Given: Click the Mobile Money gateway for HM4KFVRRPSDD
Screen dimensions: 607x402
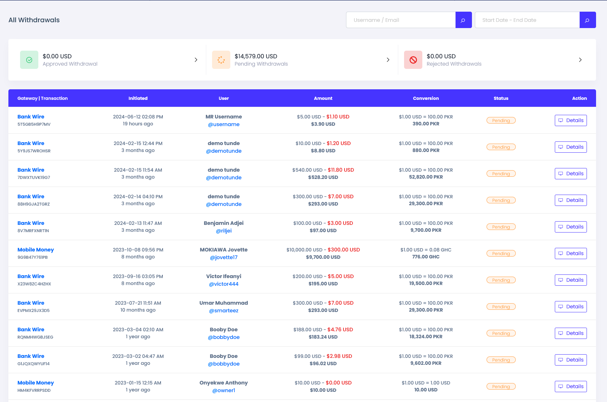Looking at the screenshot, I should click(x=36, y=383).
